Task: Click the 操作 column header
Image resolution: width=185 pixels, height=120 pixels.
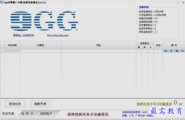Action: (x=174, y=45)
